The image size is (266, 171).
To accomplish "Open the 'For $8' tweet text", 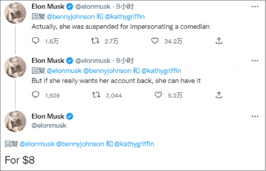I will (20, 160).
